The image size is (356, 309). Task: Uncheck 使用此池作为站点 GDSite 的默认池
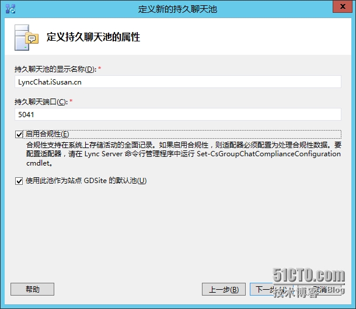[19, 181]
